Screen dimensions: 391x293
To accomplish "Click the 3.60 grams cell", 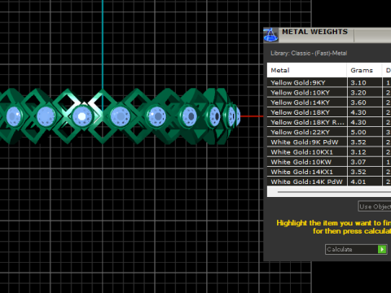I will (364, 103).
